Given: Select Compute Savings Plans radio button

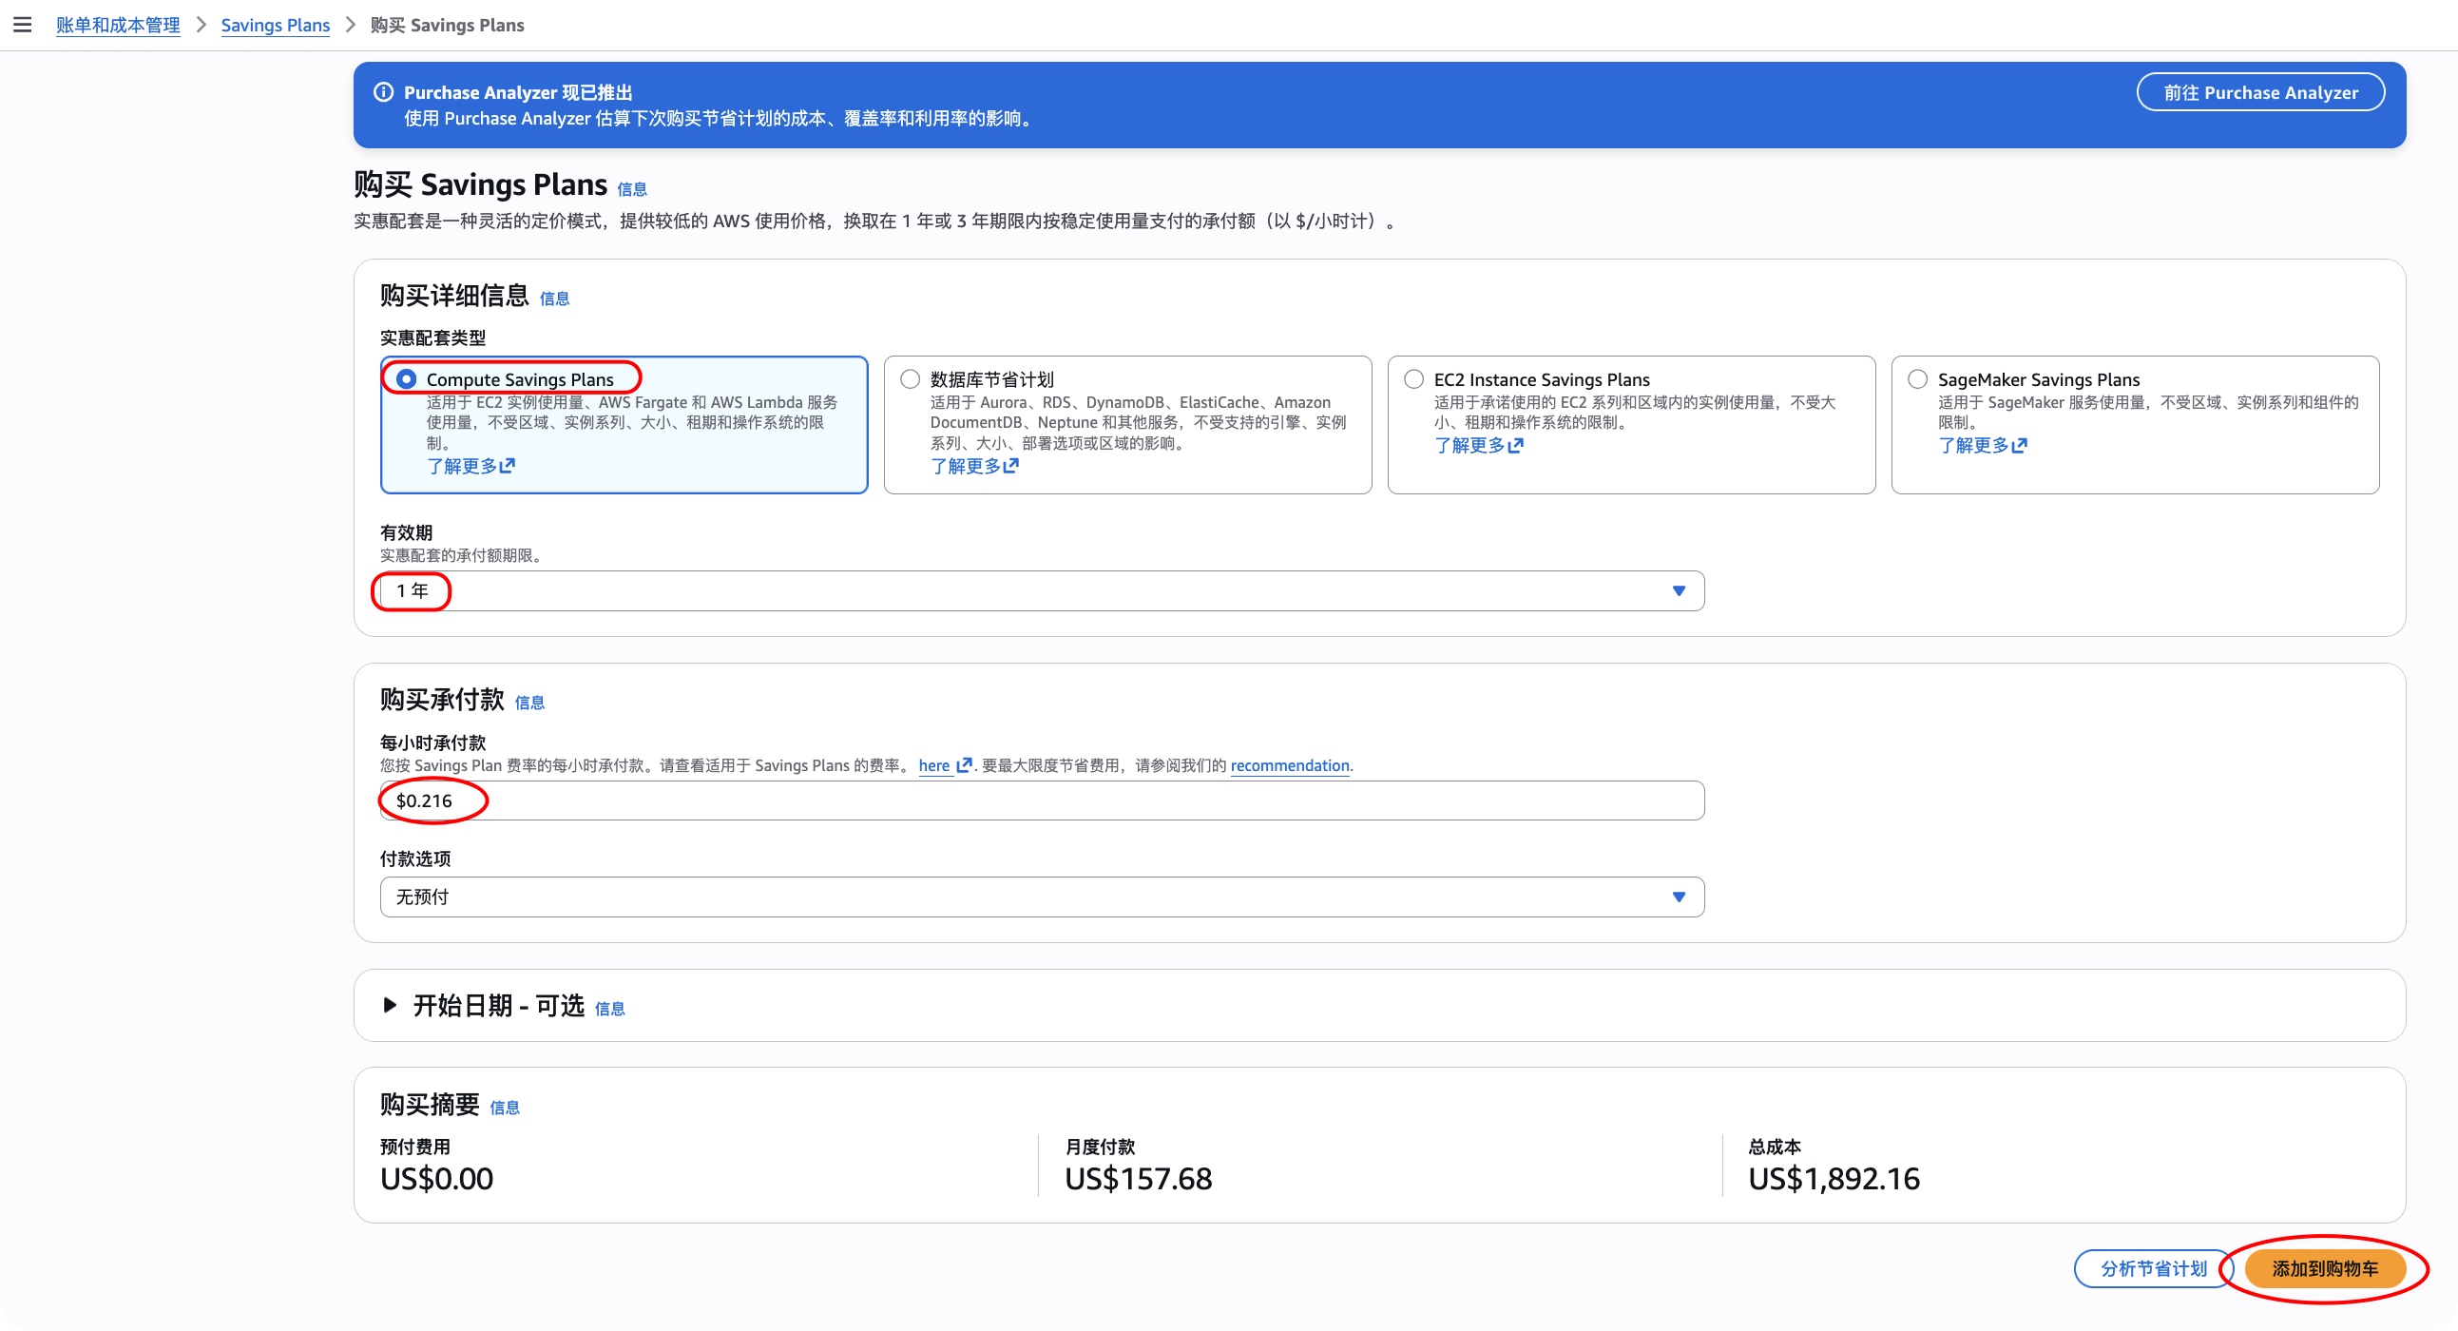Looking at the screenshot, I should coord(407,379).
